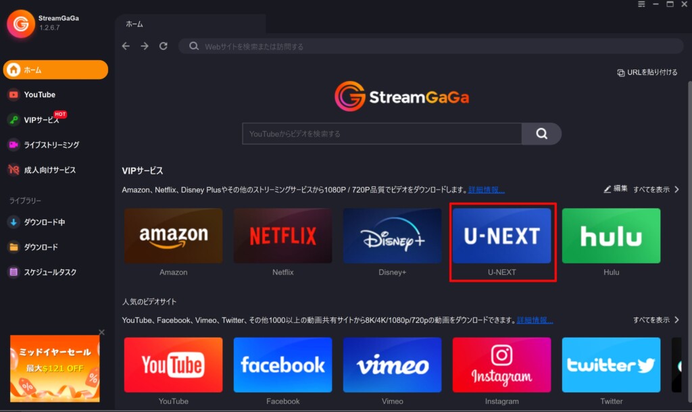The image size is (692, 412).
Task: Open the Disney+ service tile
Action: [x=393, y=236]
